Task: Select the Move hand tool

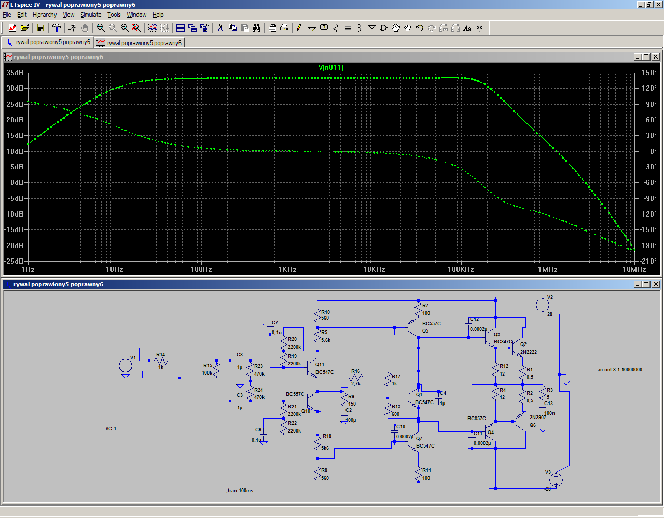Action: pos(396,28)
